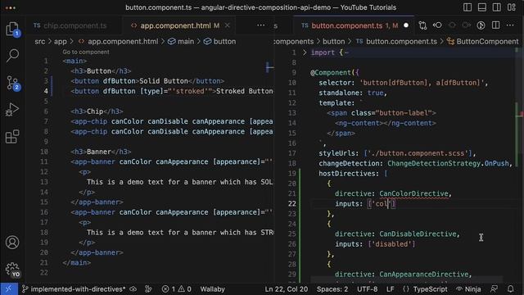524x295 pixels.
Task: Click the run play circle icon
Action: (481, 25)
